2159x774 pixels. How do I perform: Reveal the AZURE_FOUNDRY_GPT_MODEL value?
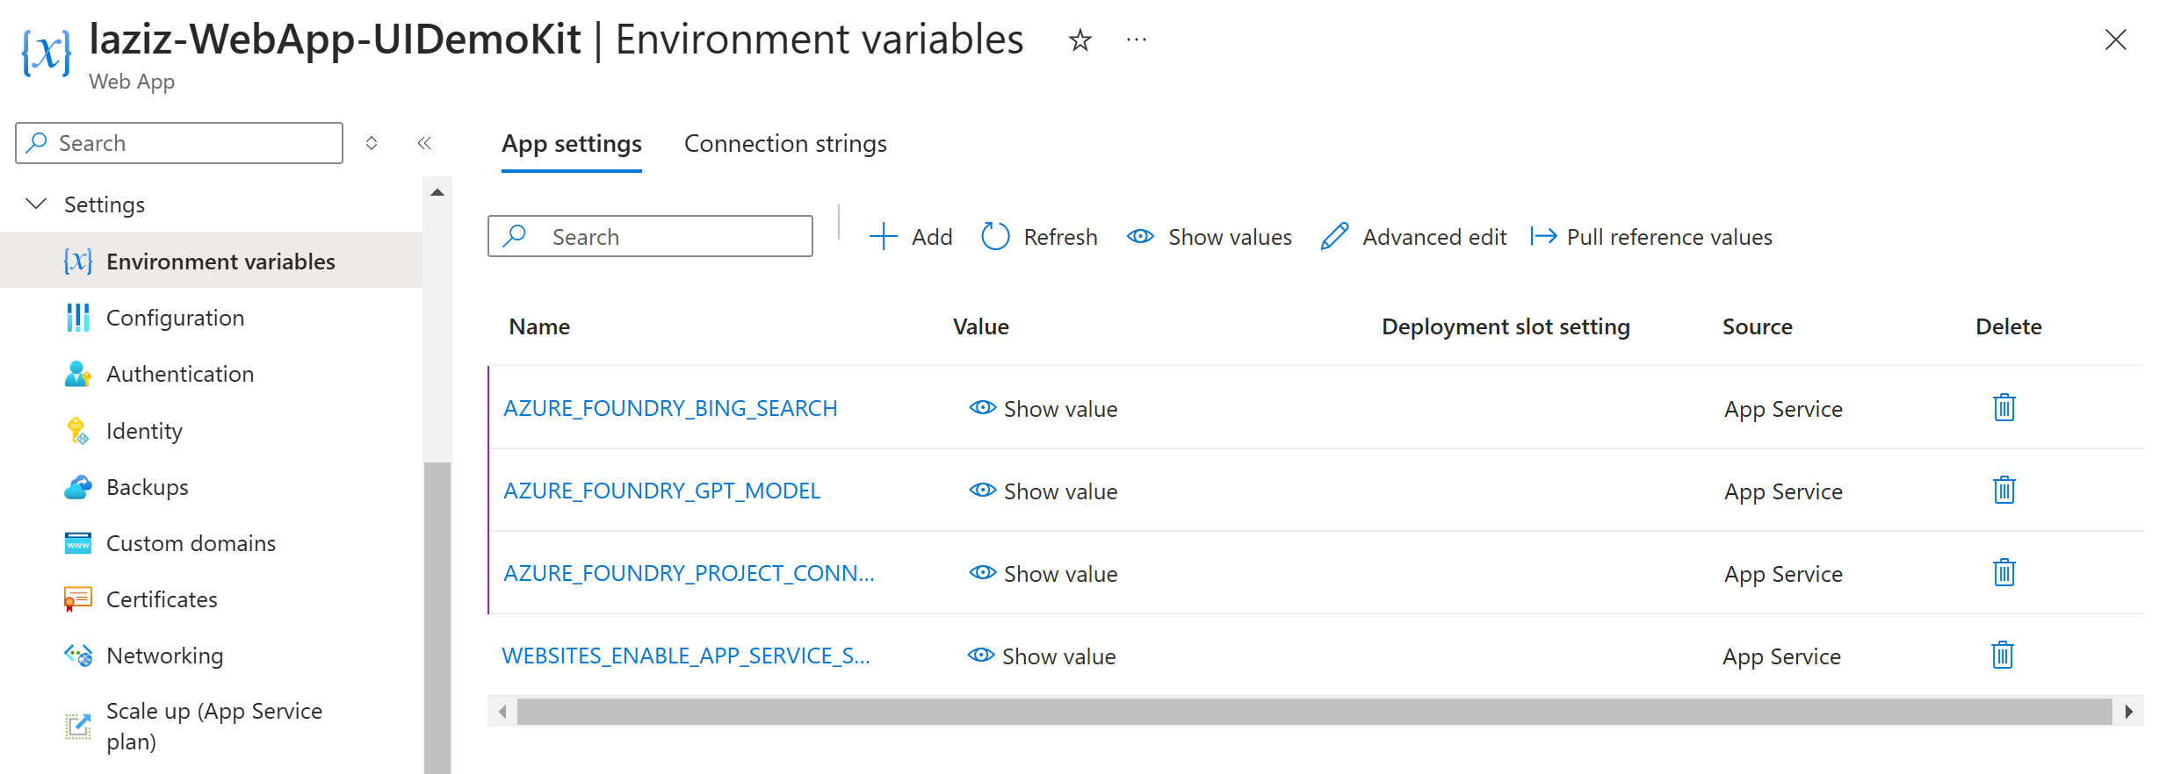(x=1043, y=491)
